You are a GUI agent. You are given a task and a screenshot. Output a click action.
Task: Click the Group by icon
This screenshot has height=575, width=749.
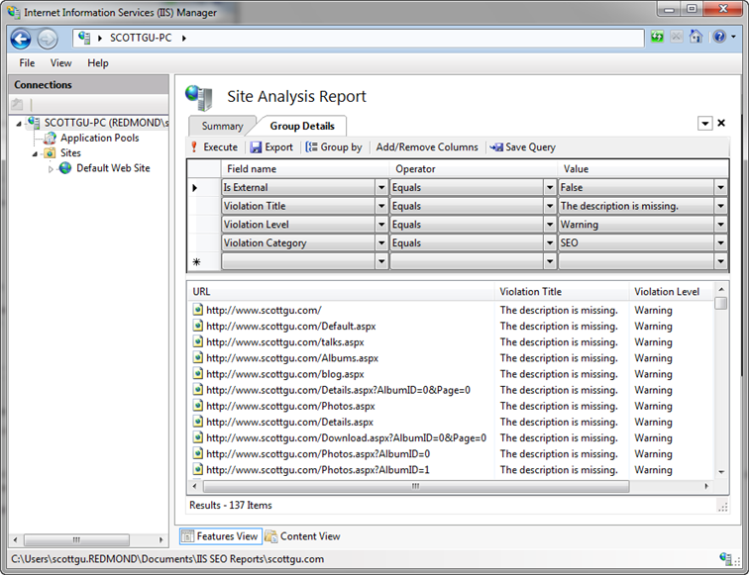click(311, 147)
